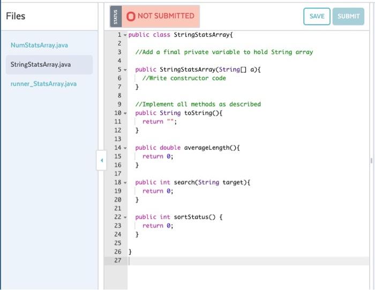This screenshot has width=375, height=290.
Task: Click the averageLength method name
Action: [207, 148]
